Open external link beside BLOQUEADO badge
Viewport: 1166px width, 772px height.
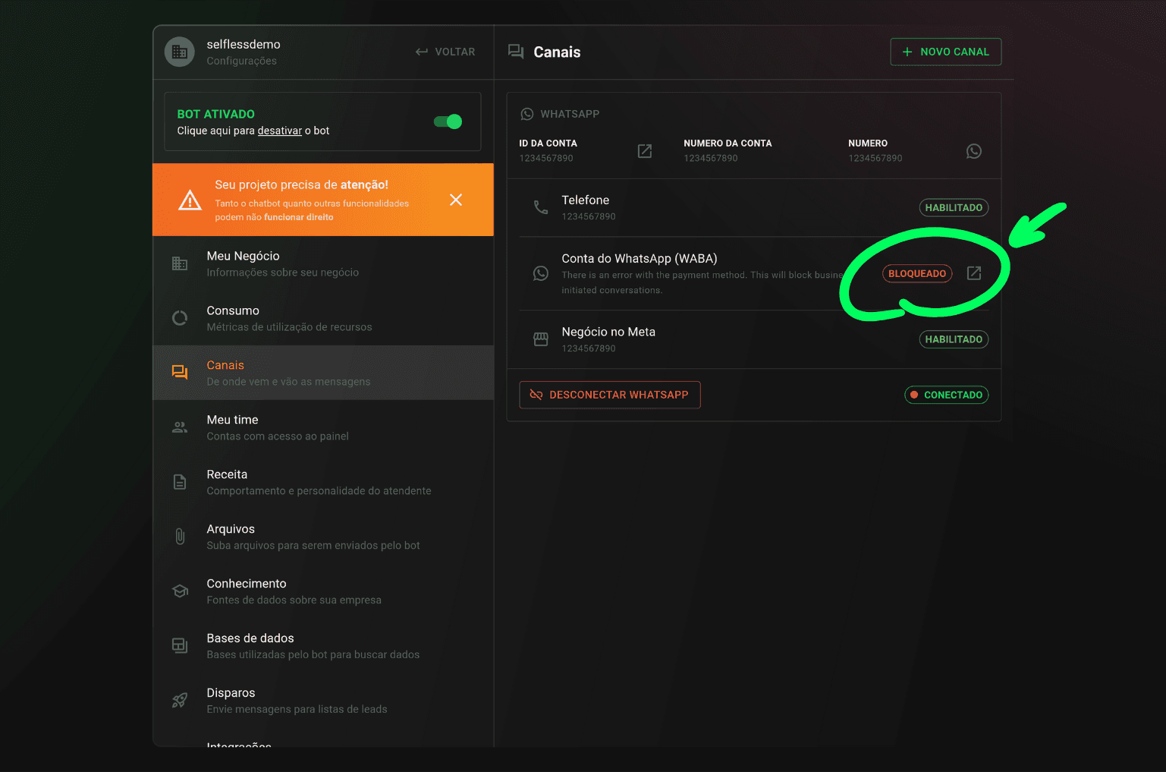pyautogui.click(x=974, y=273)
